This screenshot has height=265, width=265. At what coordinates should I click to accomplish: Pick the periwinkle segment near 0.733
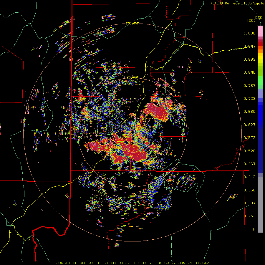[x=260, y=93]
